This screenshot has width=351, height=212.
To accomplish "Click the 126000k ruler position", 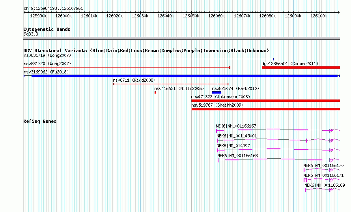I will pyautogui.click(x=63, y=16).
